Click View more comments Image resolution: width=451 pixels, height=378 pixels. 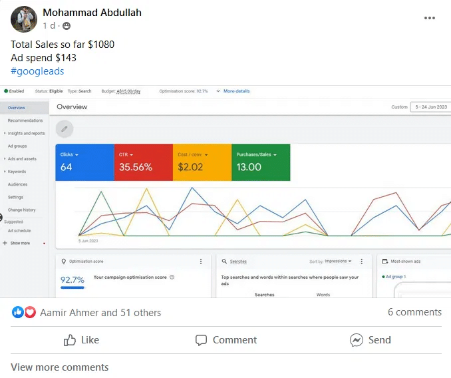(x=60, y=367)
